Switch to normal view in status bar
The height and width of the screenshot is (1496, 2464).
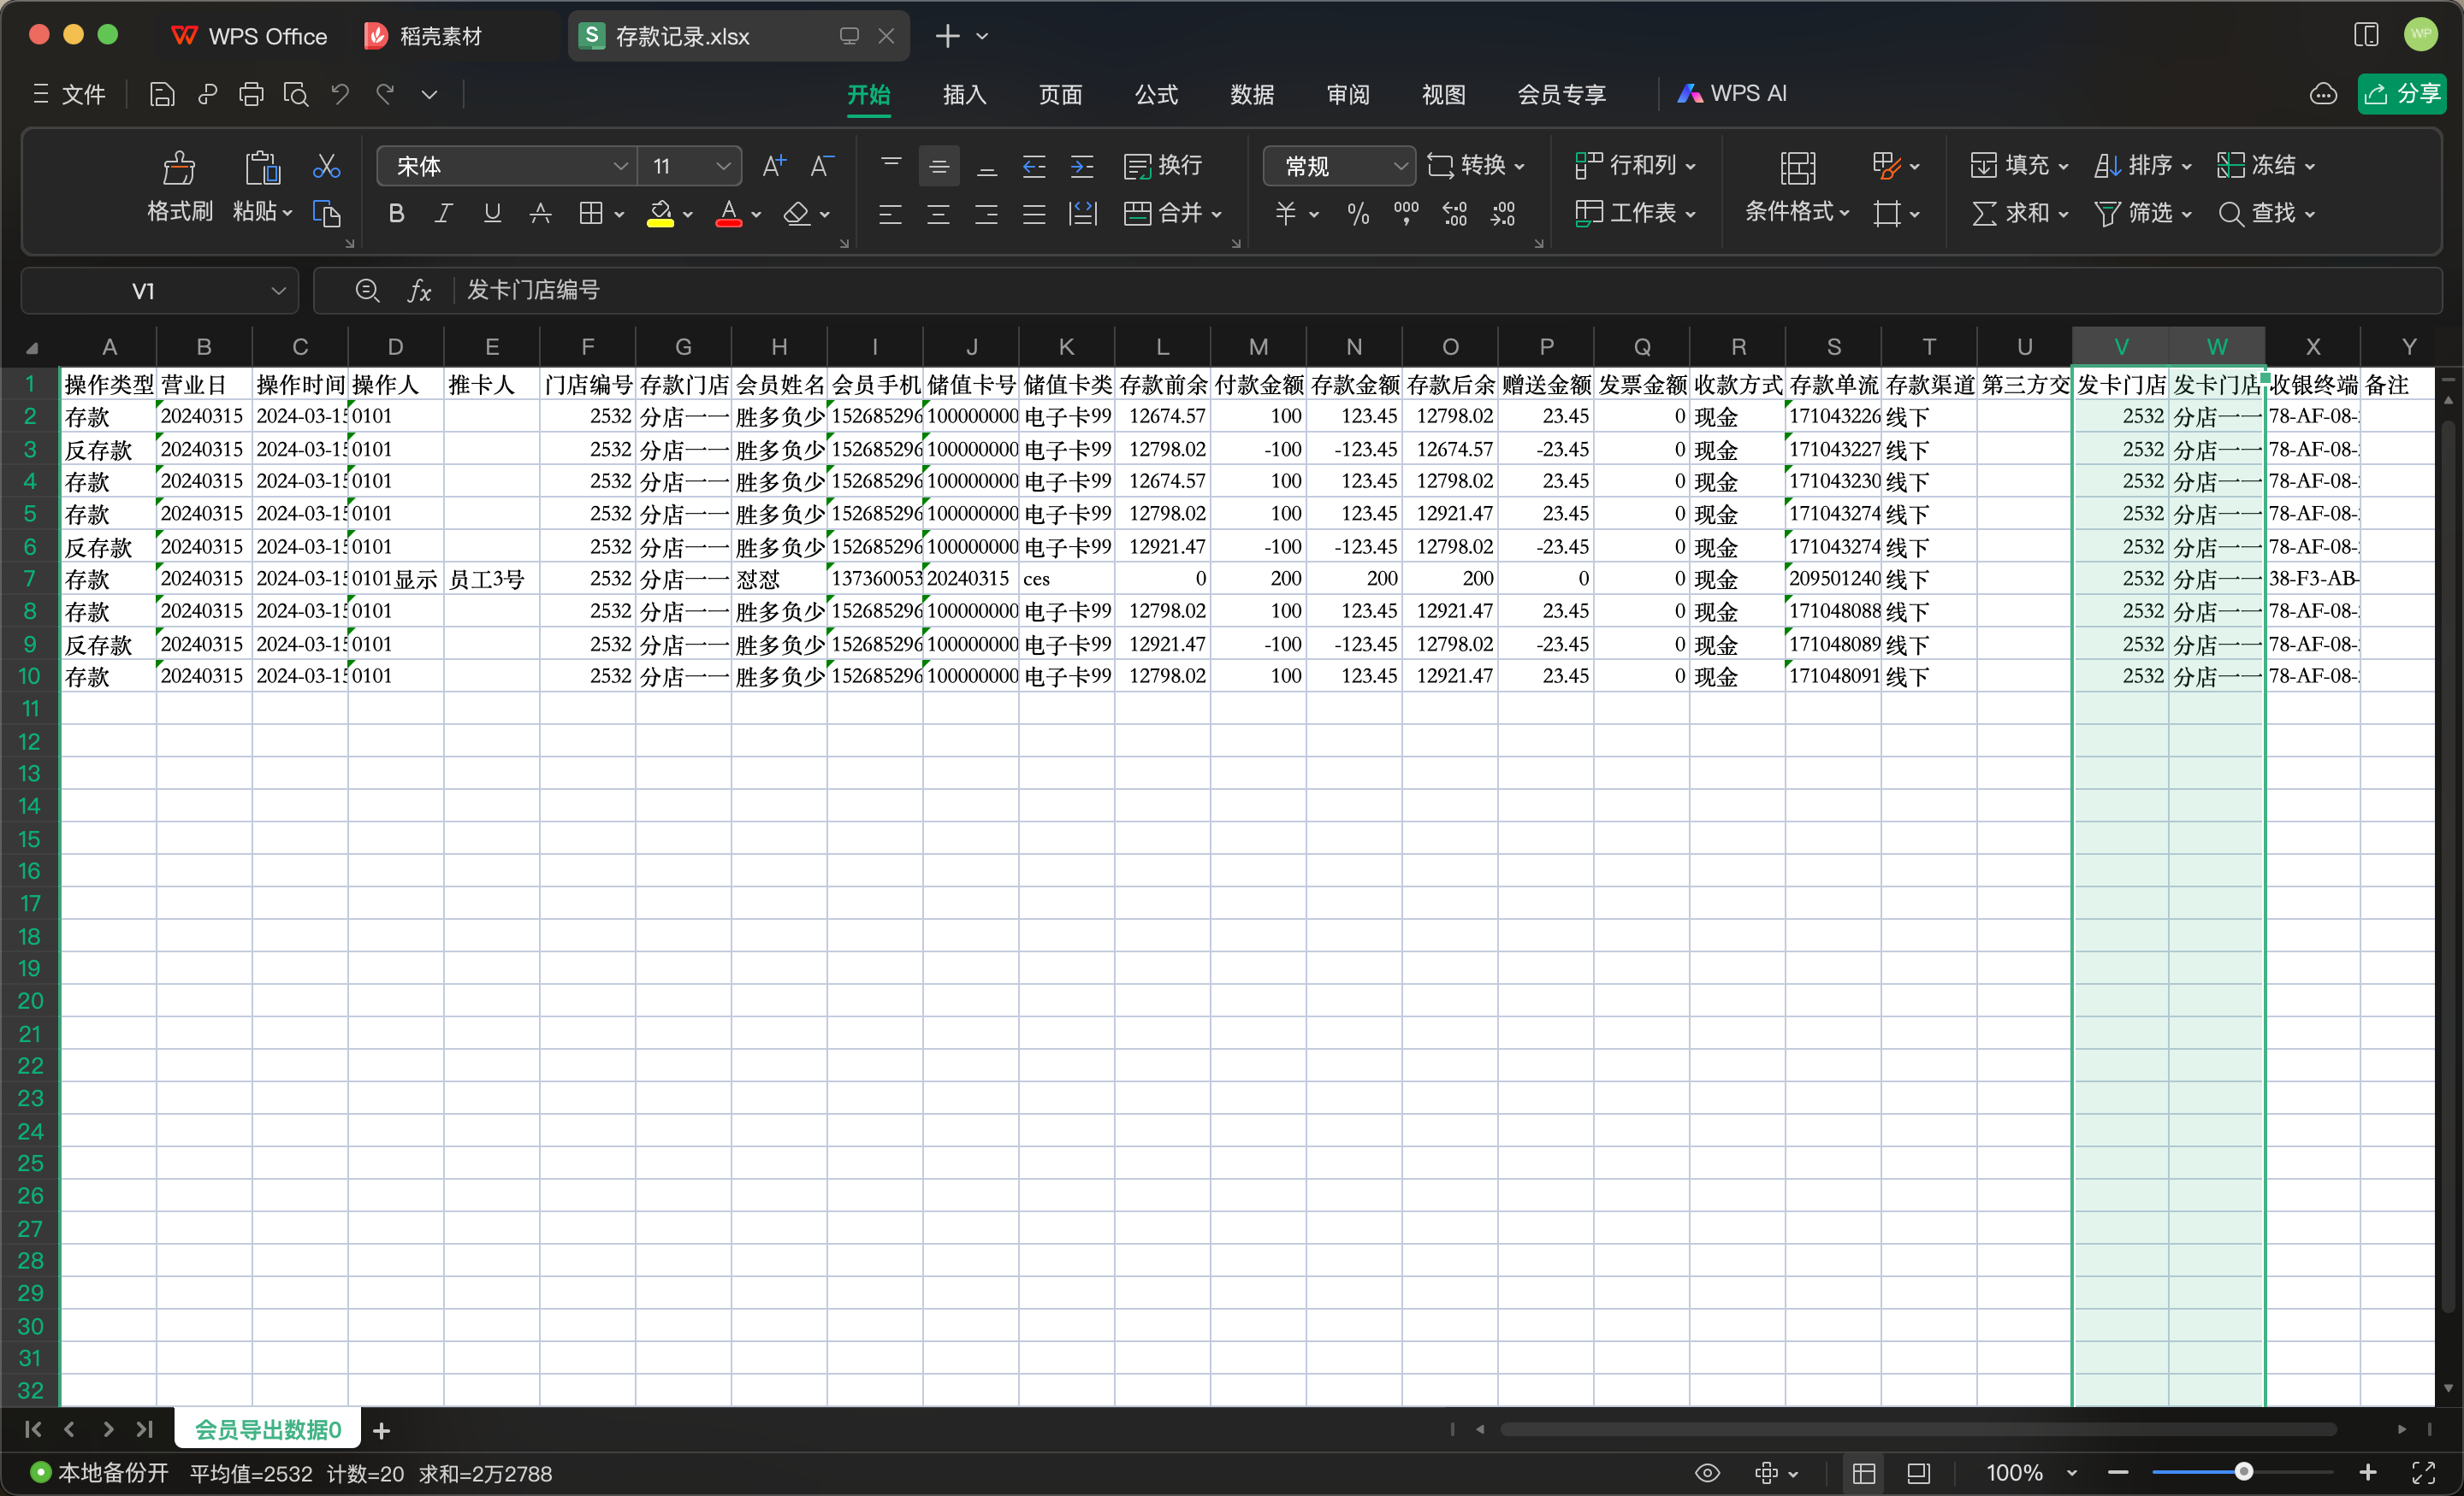(1864, 1473)
